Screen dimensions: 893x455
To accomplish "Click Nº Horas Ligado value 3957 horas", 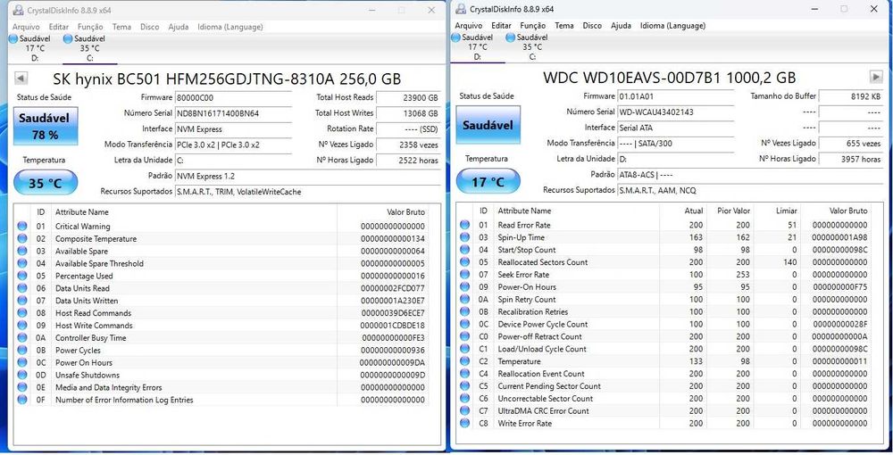I will 851,159.
